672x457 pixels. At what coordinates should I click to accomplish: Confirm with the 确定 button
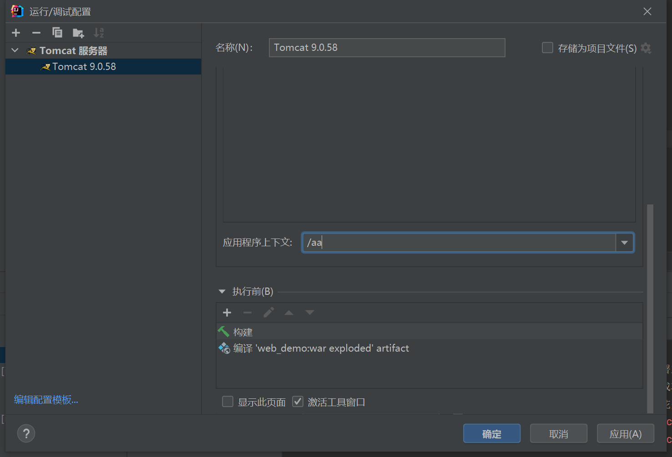tap(492, 434)
